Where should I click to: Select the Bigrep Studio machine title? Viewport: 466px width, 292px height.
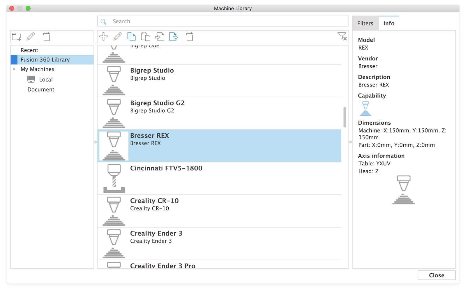click(152, 70)
